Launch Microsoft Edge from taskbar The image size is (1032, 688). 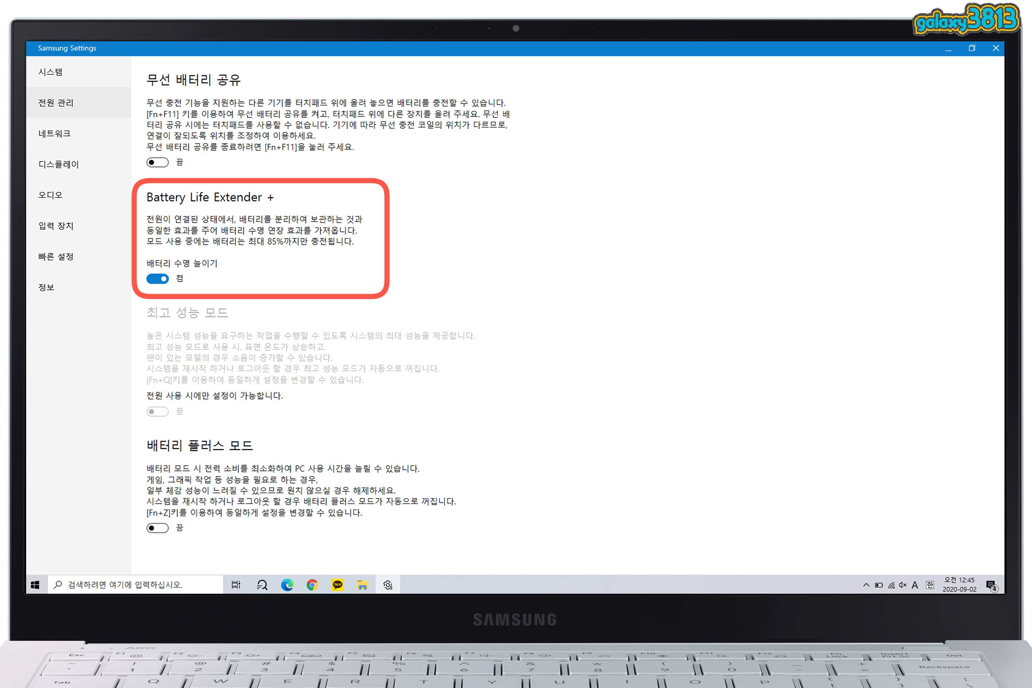287,584
